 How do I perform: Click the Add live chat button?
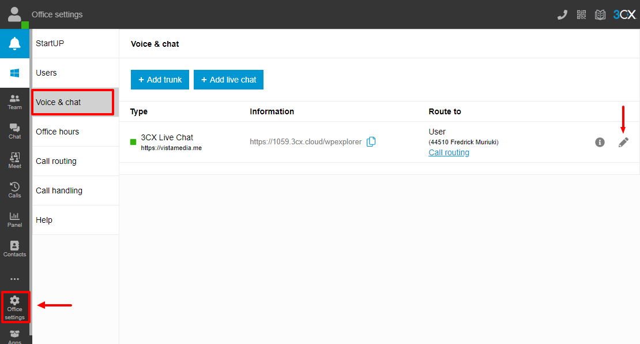(x=228, y=80)
